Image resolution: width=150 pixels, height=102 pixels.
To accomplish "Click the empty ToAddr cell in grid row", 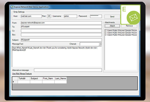I will pos(24,82).
